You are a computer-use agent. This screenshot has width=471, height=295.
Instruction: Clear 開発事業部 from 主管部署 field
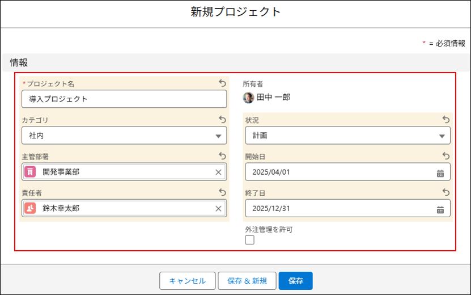(x=218, y=172)
